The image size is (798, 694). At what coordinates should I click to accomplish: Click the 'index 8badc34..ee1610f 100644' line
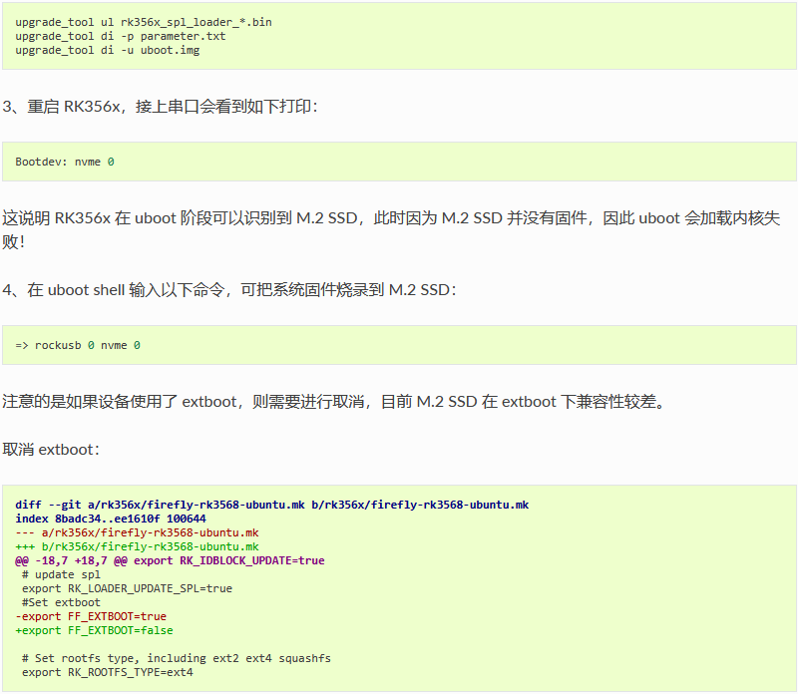pos(111,519)
